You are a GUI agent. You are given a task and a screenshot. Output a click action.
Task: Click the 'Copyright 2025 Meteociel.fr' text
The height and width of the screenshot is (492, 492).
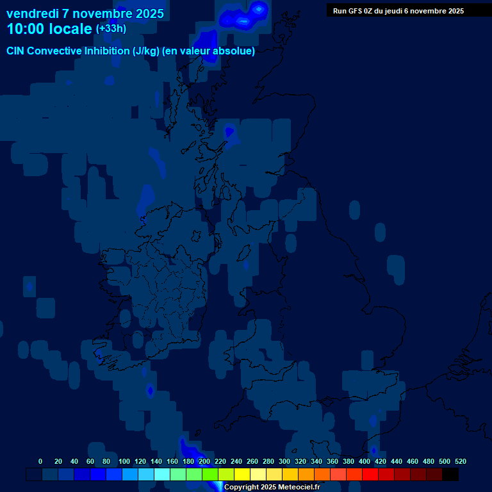tap(272, 487)
